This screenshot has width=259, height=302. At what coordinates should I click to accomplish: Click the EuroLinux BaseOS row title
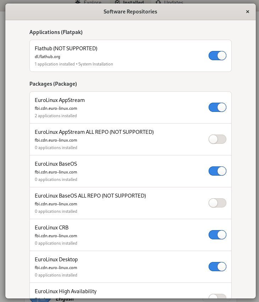point(56,164)
